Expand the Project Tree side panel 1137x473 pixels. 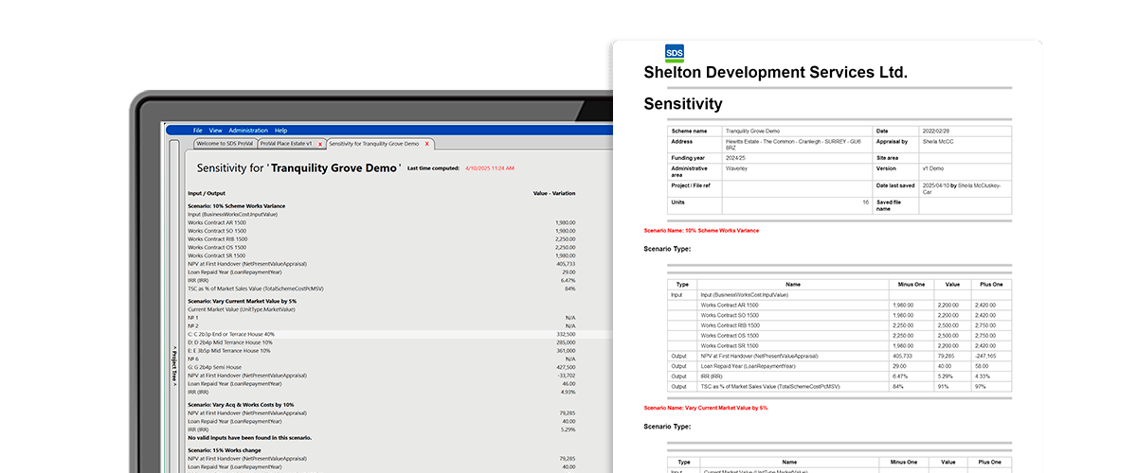174,366
